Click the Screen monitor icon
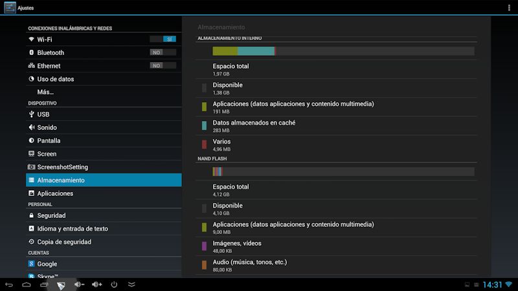Image resolution: width=518 pixels, height=291 pixels. 31,154
